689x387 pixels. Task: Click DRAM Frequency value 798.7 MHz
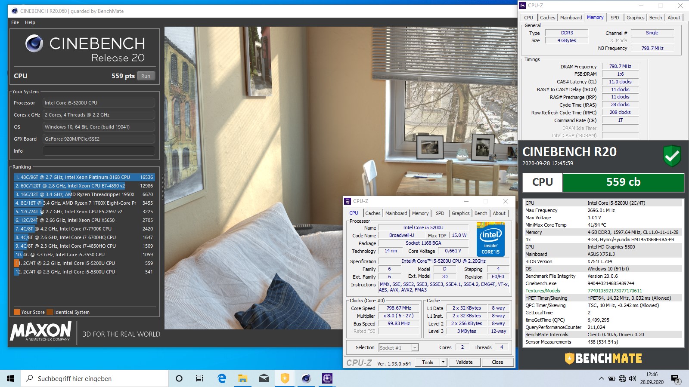click(620, 67)
